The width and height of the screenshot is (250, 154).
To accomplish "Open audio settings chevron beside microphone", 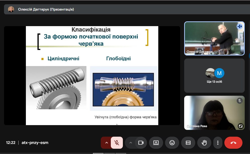I will pyautogui.click(x=106, y=143).
